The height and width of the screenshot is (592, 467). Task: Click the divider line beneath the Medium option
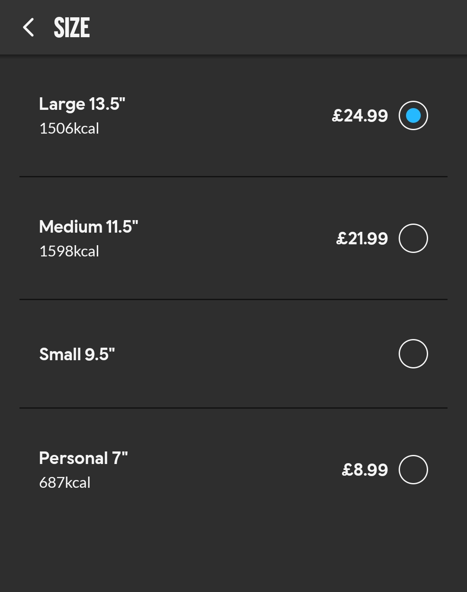coord(233,299)
